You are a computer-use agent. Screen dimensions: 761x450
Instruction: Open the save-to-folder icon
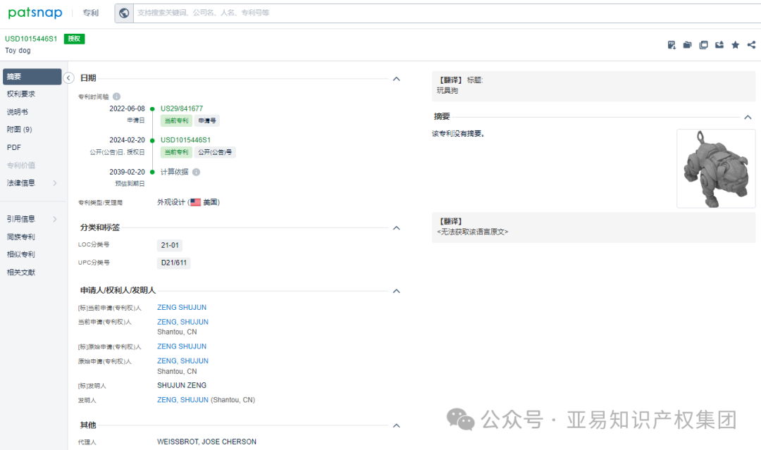(x=687, y=44)
